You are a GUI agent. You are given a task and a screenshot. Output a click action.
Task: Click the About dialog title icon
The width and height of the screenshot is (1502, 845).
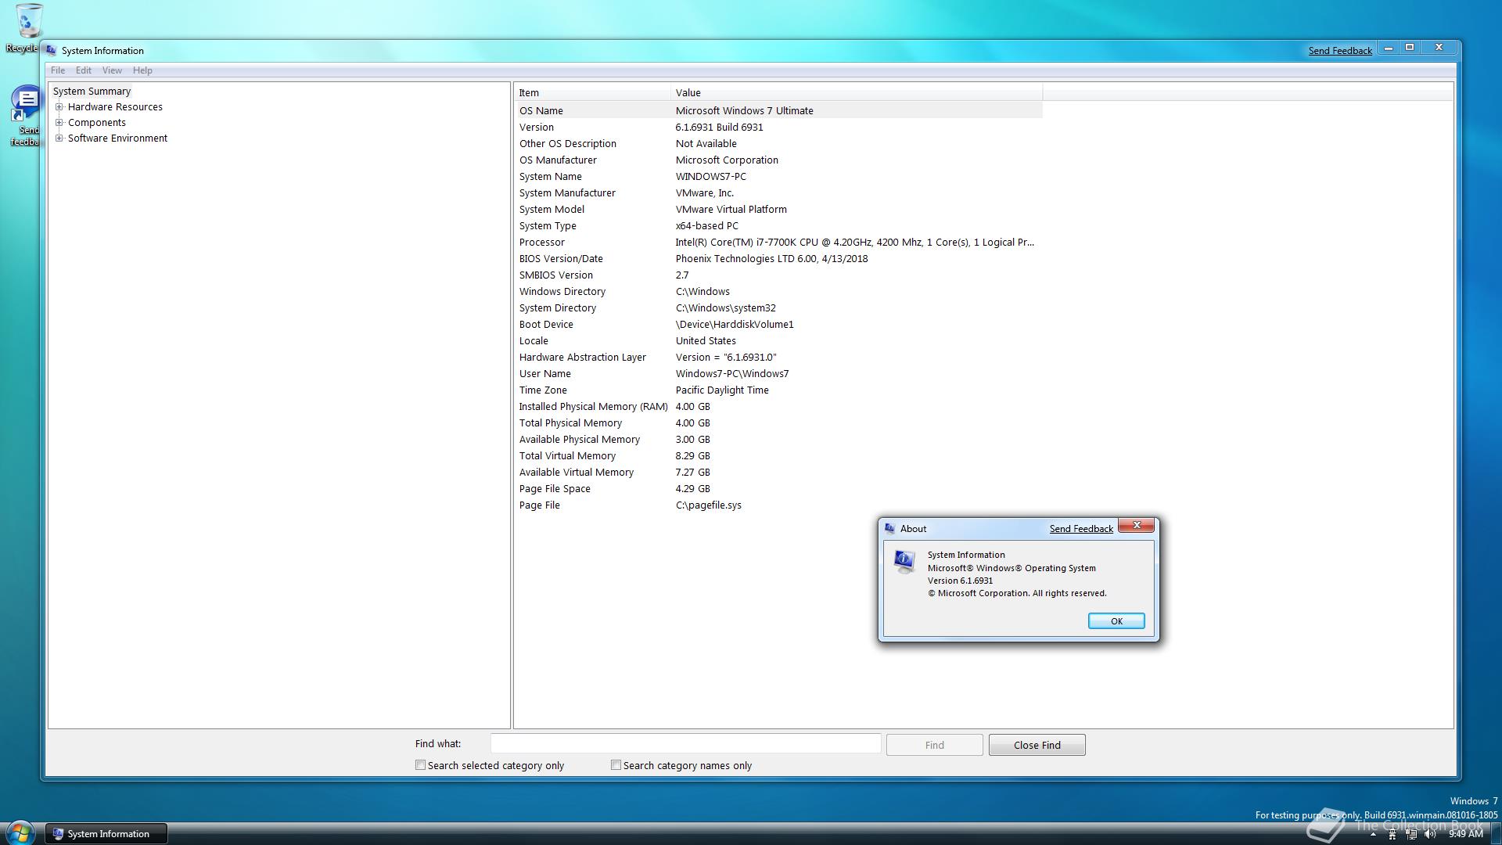pyautogui.click(x=889, y=529)
